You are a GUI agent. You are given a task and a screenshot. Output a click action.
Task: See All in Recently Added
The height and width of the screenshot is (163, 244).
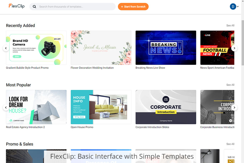point(230,25)
